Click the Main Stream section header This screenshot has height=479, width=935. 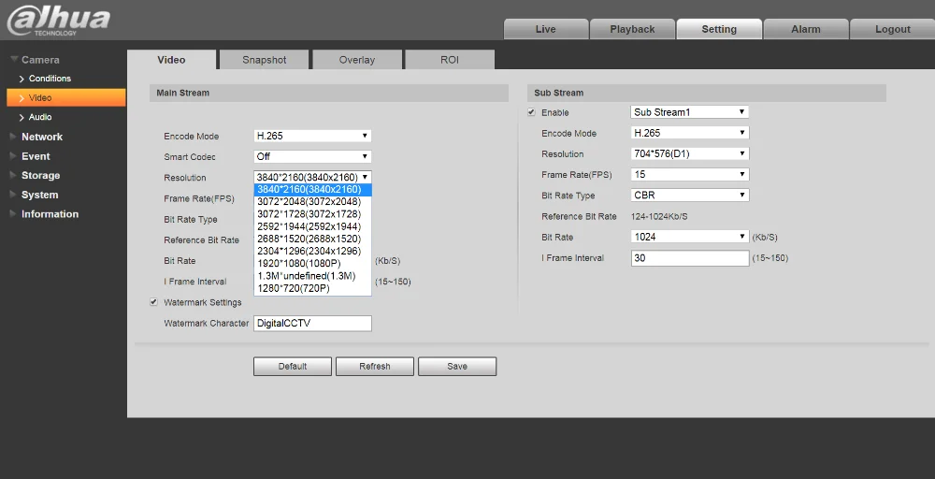click(x=328, y=93)
